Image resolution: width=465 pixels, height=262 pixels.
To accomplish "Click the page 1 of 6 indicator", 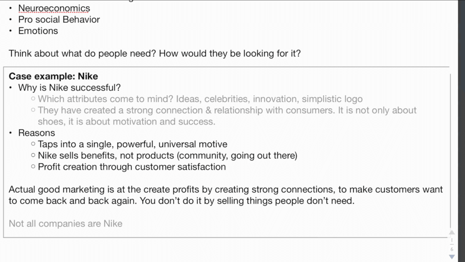I will tap(452, 245).
